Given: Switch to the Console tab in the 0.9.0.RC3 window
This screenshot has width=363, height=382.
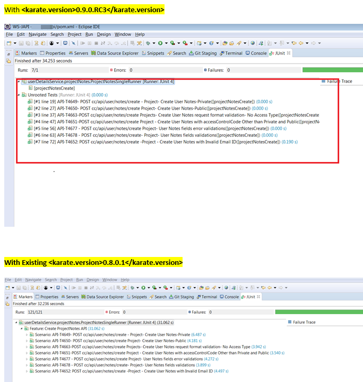Looking at the screenshot, I should tap(256, 53).
